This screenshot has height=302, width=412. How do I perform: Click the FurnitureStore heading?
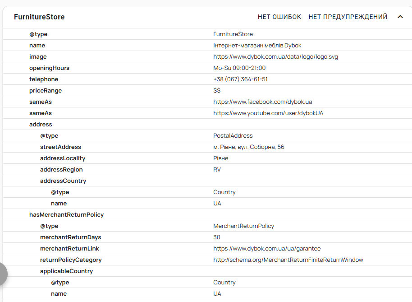[x=39, y=17]
